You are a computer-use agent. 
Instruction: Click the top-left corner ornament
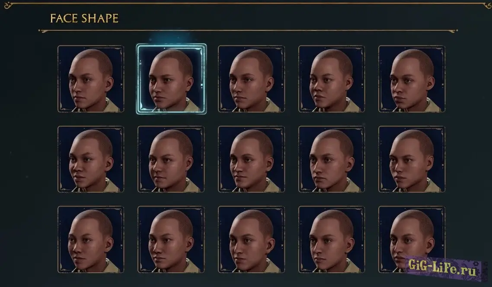pos(8,5)
